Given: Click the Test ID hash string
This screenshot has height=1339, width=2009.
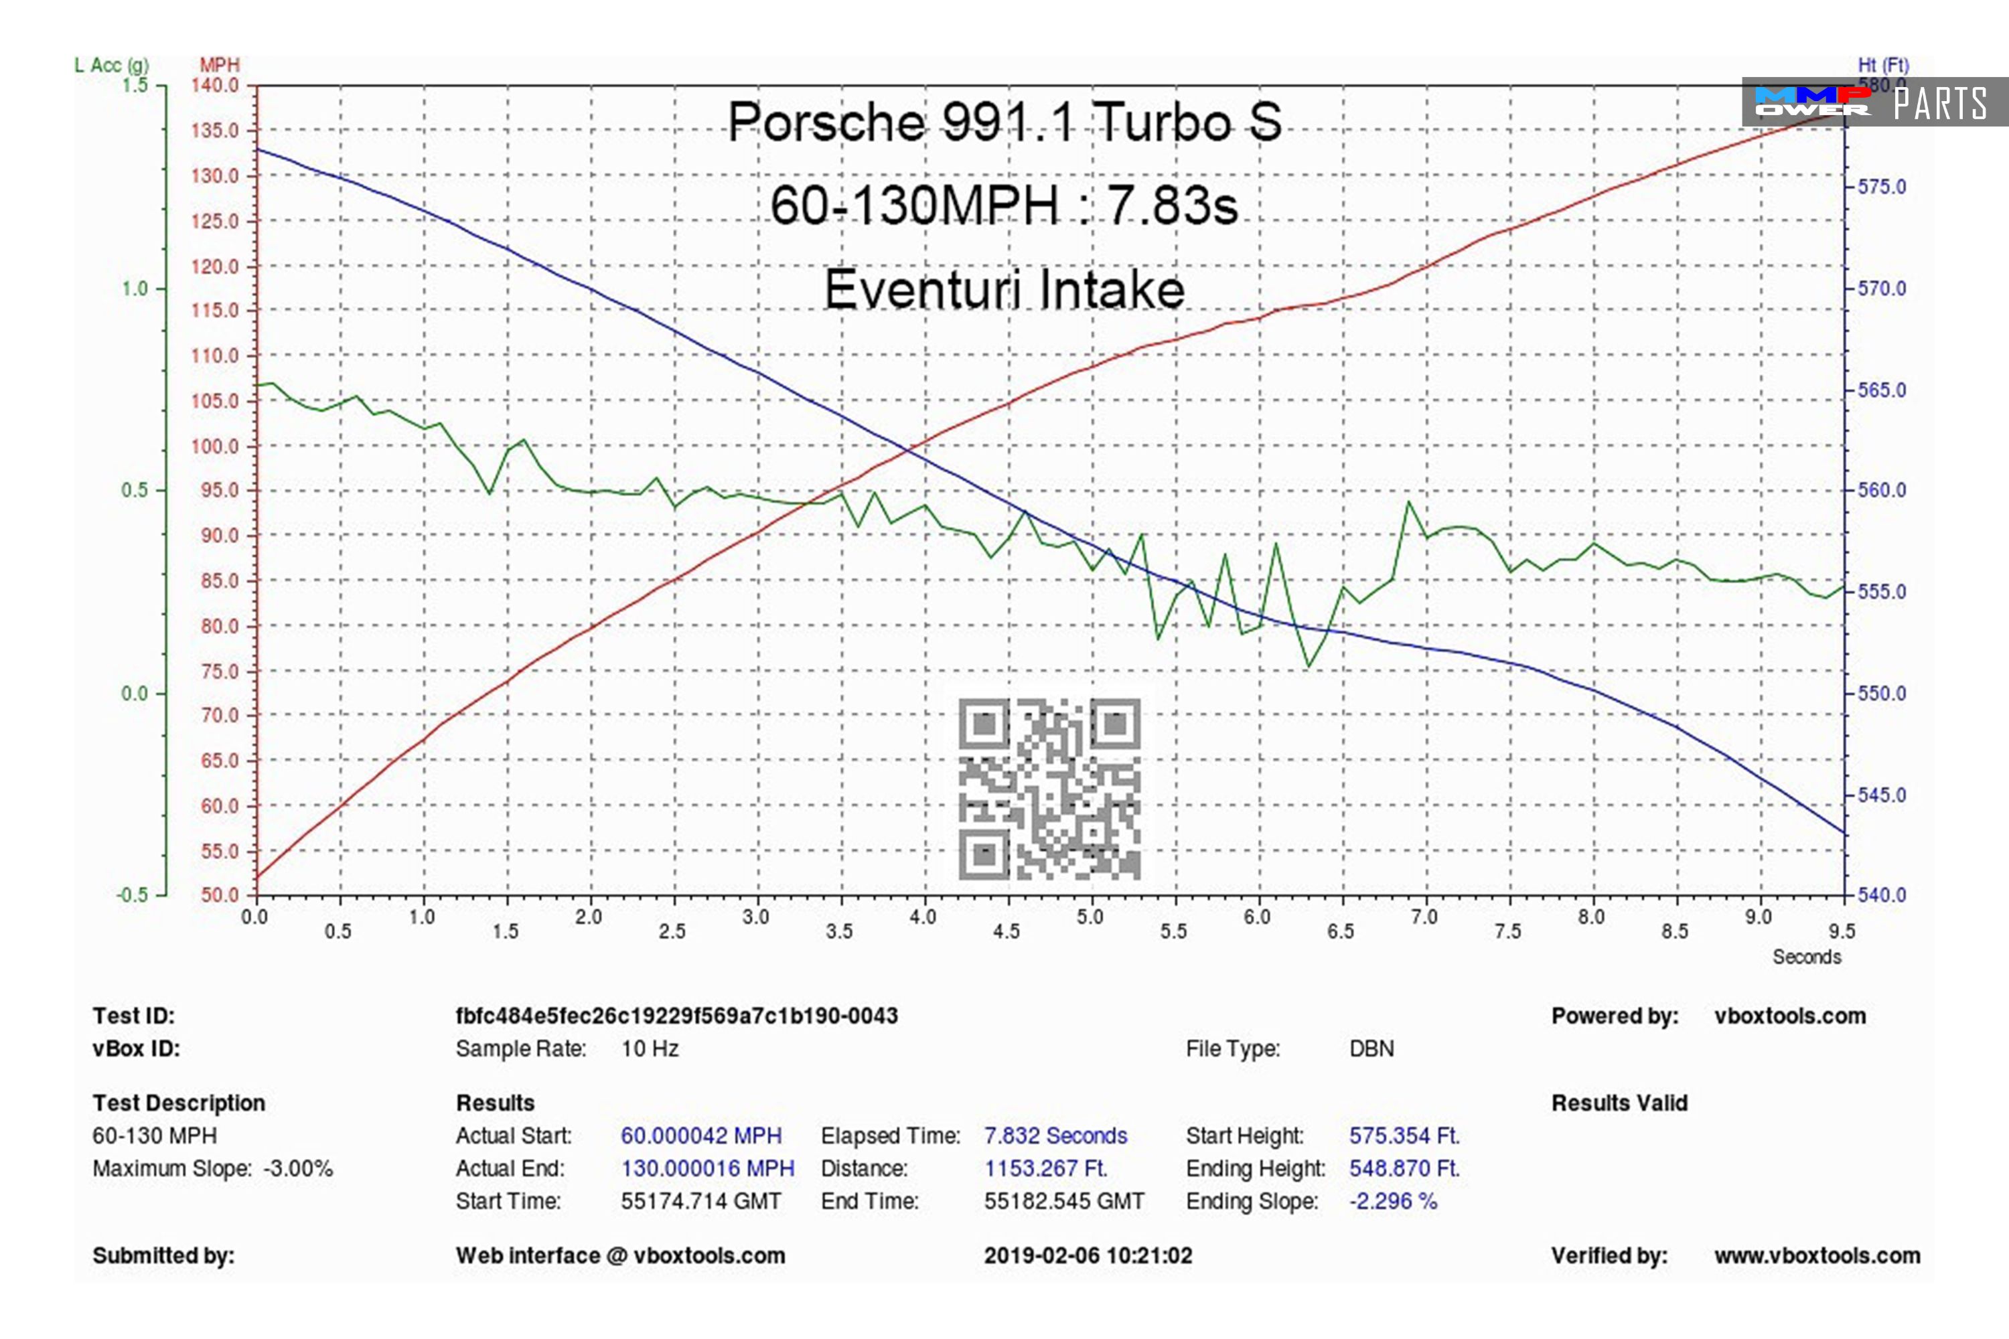Looking at the screenshot, I should (676, 1016).
